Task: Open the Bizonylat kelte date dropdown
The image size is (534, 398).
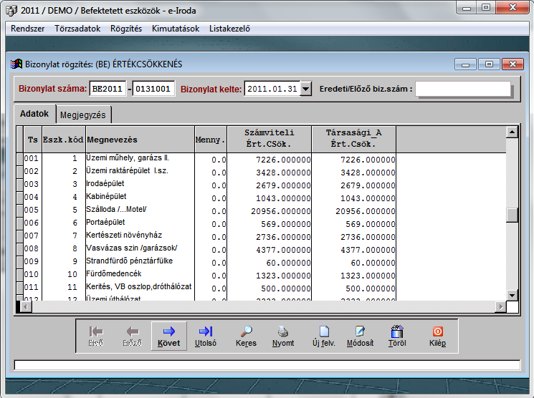Action: [306, 89]
